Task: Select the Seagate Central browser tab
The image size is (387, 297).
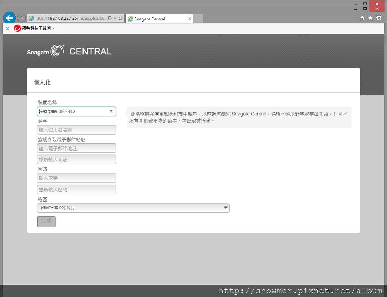Action: pyautogui.click(x=159, y=19)
